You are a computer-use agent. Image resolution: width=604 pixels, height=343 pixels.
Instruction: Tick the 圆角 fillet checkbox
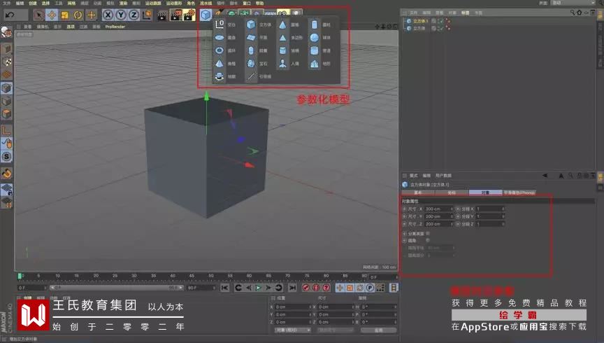coord(428,240)
